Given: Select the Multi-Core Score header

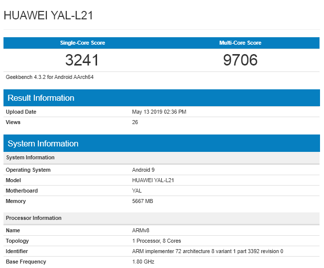Looking at the screenshot, I should coord(240,43).
